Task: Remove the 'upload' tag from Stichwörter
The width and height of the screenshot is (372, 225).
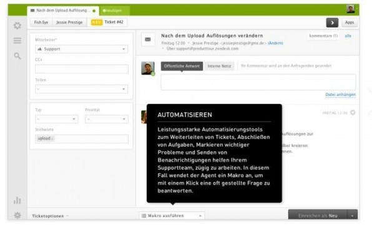Action: 52,139
